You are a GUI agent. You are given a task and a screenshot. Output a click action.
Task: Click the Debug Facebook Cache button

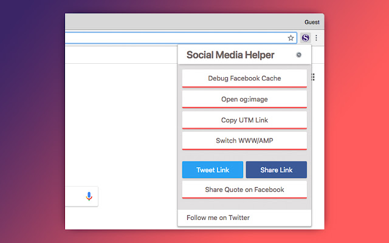pos(244,78)
